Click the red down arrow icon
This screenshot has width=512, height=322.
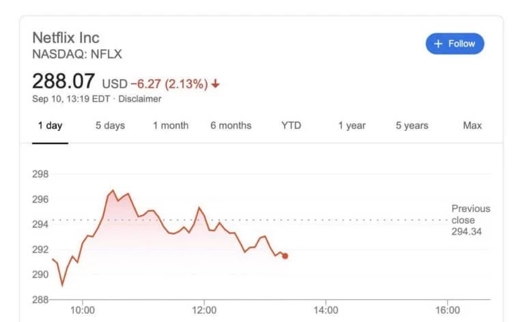(216, 84)
